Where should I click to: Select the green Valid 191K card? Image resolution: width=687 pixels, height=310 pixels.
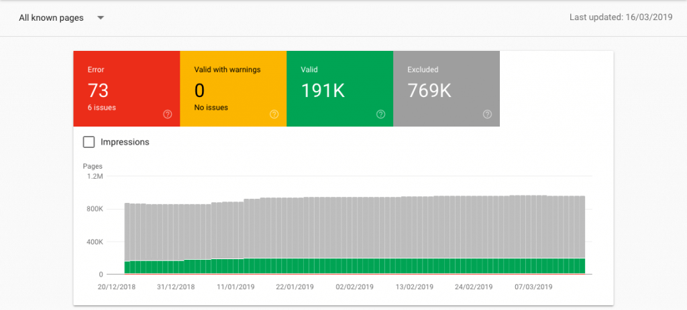pos(339,89)
